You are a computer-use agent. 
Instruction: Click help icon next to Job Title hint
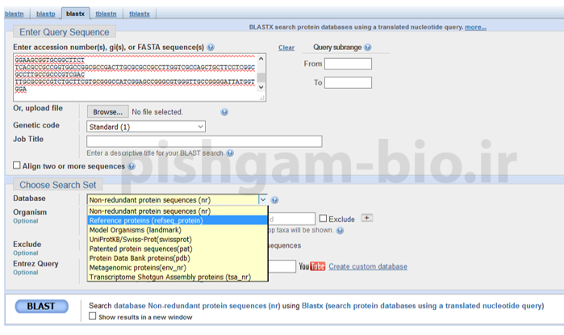[x=231, y=153]
